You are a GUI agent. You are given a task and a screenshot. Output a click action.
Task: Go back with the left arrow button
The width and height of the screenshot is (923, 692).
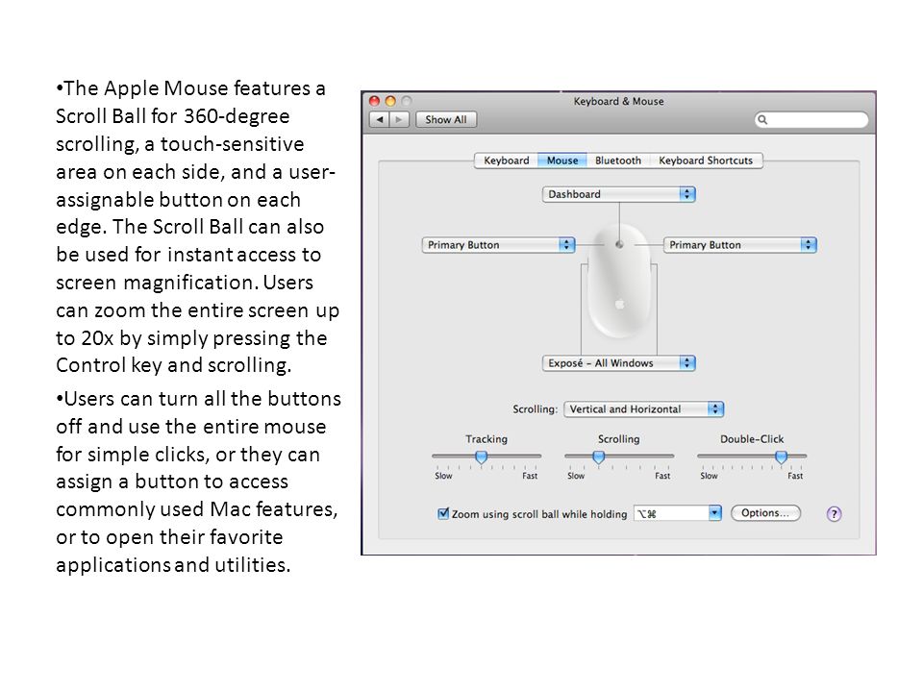tap(379, 119)
